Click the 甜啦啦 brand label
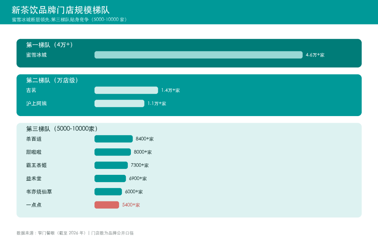378x243 pixels. tap(34, 152)
